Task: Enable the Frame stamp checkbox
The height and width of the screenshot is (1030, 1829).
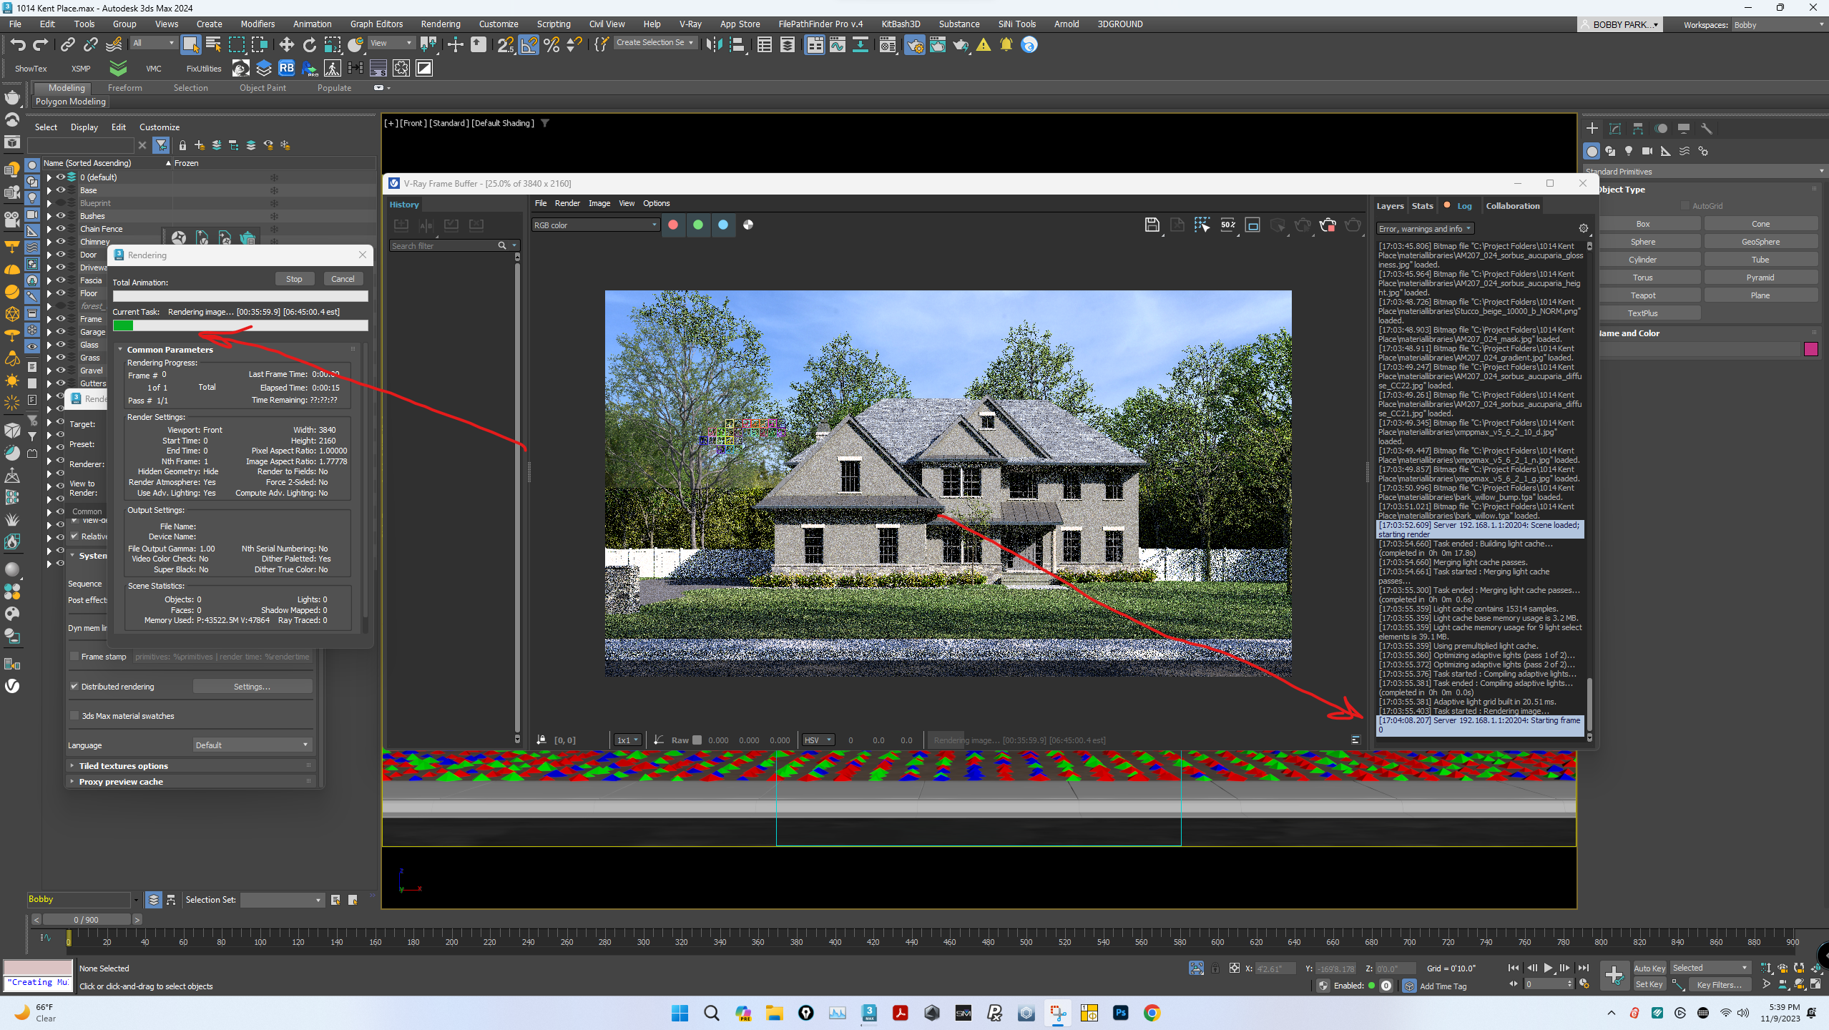Action: coord(74,656)
